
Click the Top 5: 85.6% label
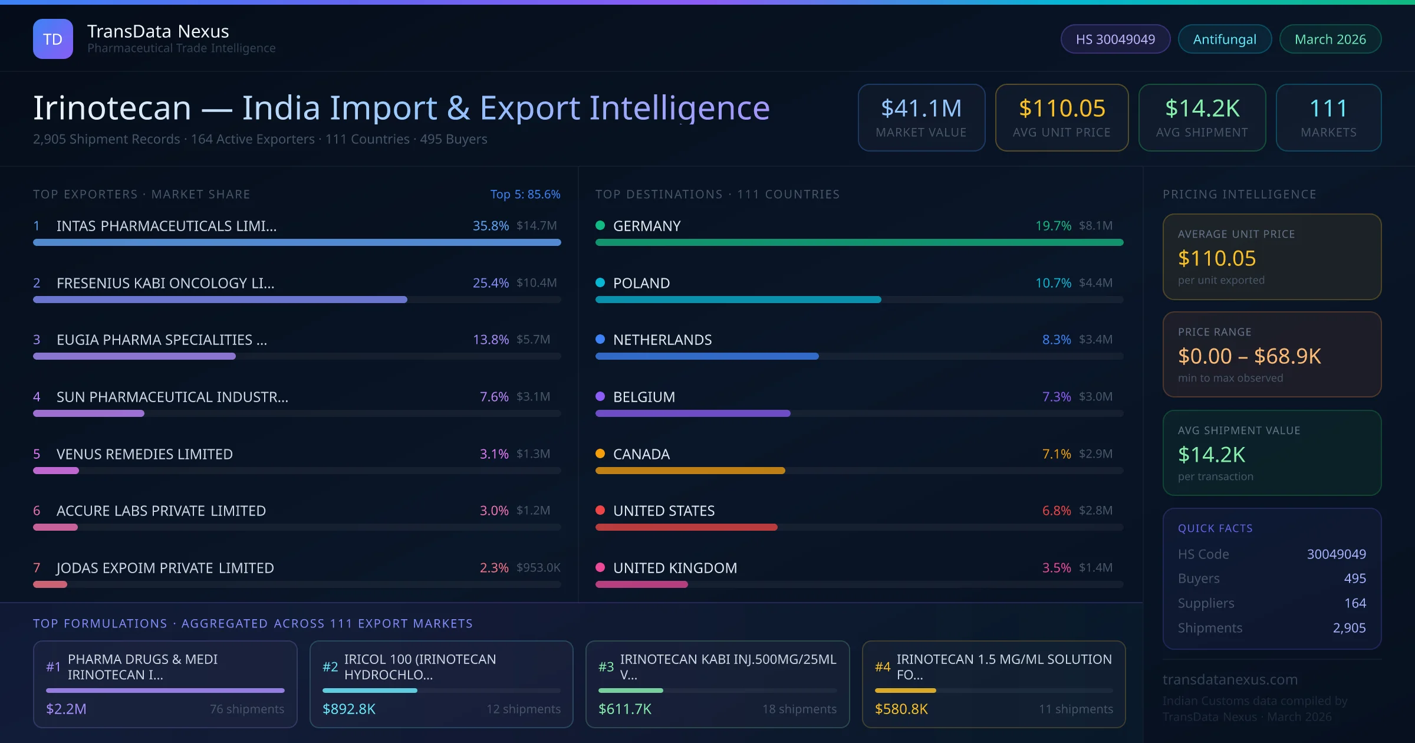click(525, 194)
